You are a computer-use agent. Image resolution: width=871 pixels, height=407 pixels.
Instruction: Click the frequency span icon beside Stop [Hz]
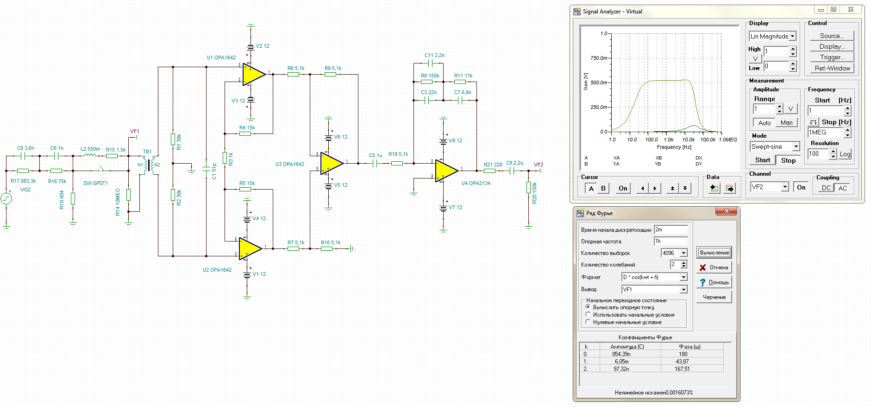[813, 122]
